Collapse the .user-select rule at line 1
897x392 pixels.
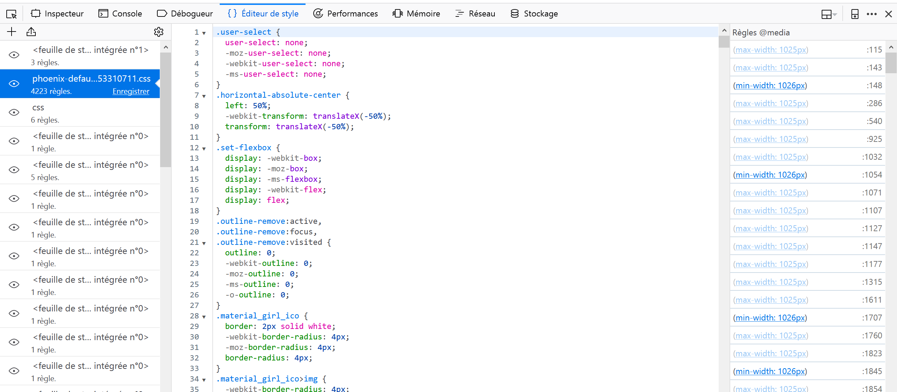pyautogui.click(x=204, y=33)
